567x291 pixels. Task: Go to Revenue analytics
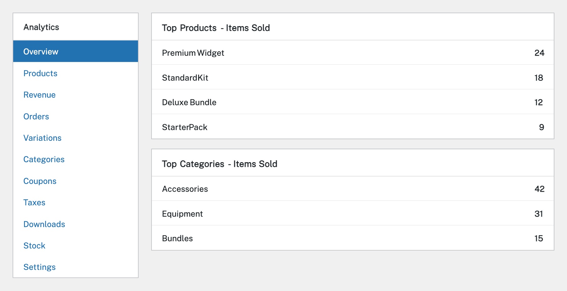(x=39, y=95)
